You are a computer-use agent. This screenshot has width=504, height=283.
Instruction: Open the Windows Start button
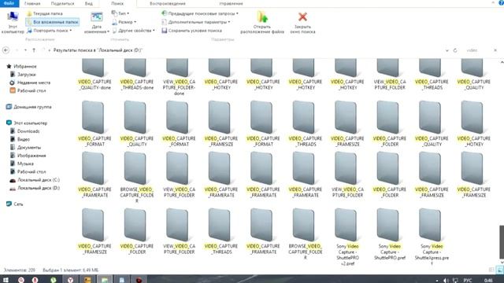[x=6, y=280]
